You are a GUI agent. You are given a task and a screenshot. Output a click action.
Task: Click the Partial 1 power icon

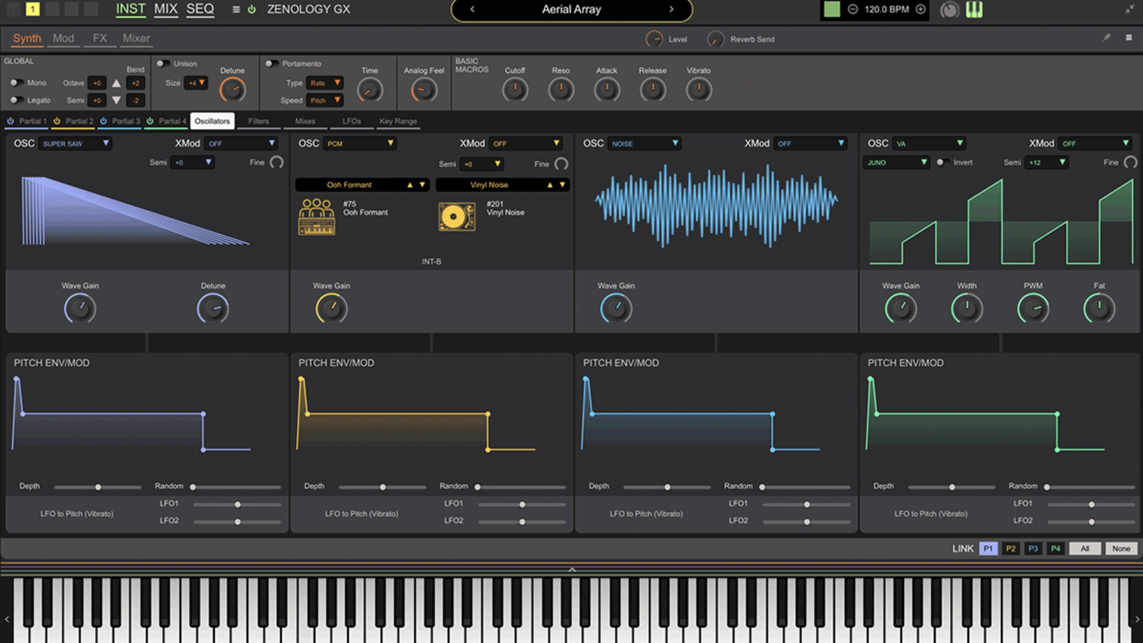(11, 121)
